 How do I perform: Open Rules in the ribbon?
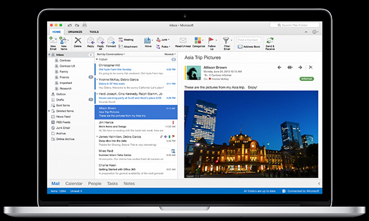click(163, 46)
